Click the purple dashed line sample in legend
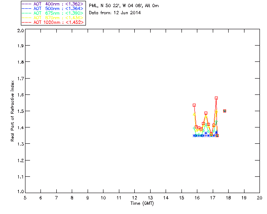This screenshot has height=214, width=267. pos(27,4)
